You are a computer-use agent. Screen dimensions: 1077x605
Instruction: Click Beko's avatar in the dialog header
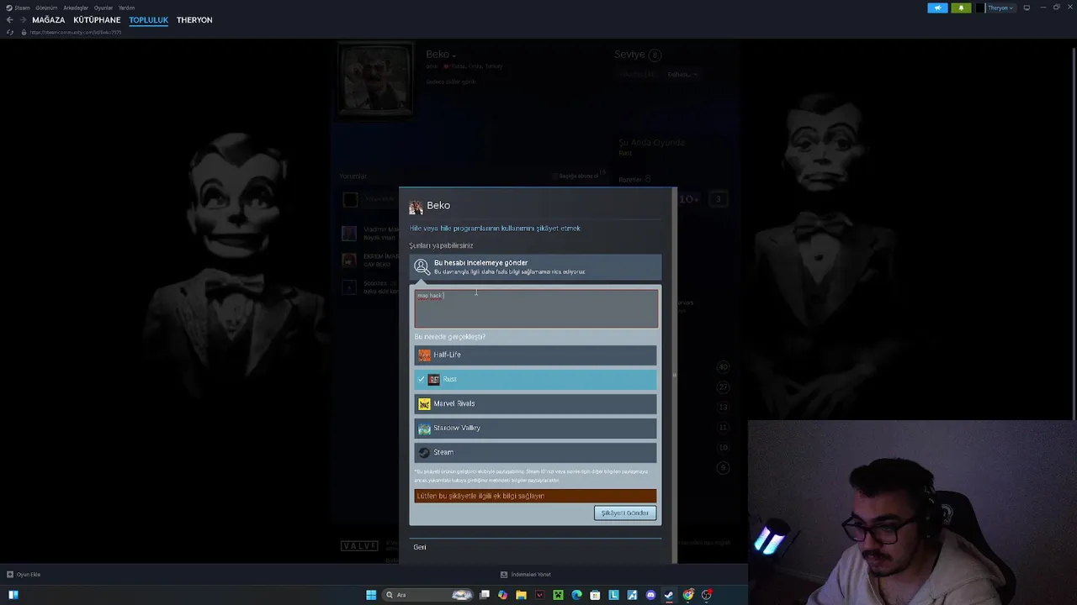pyautogui.click(x=416, y=207)
